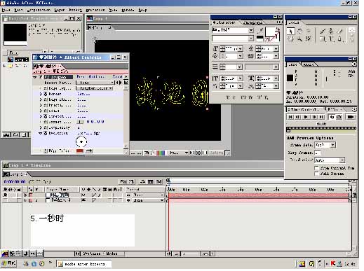Click the red color swatch in Effect Controls
Image resolution: width=364 pixels, height=271 pixels.
click(x=80, y=151)
